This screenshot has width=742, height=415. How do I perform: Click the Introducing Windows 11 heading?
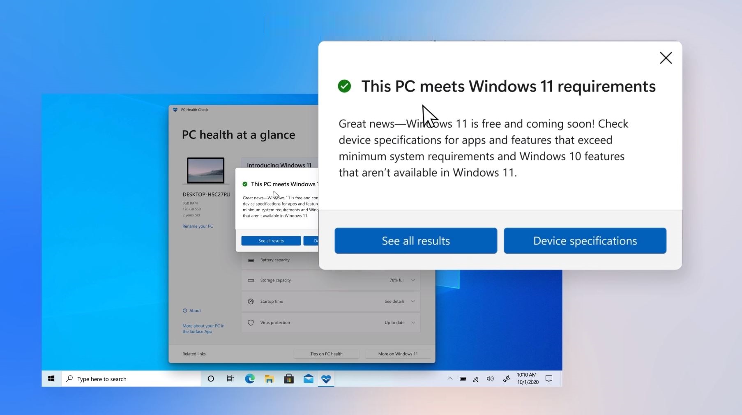click(x=279, y=165)
